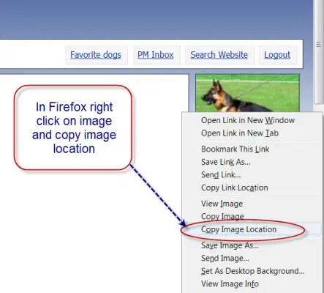Click the Search Website link
Screen dimensions: 324x293
pyautogui.click(x=219, y=55)
